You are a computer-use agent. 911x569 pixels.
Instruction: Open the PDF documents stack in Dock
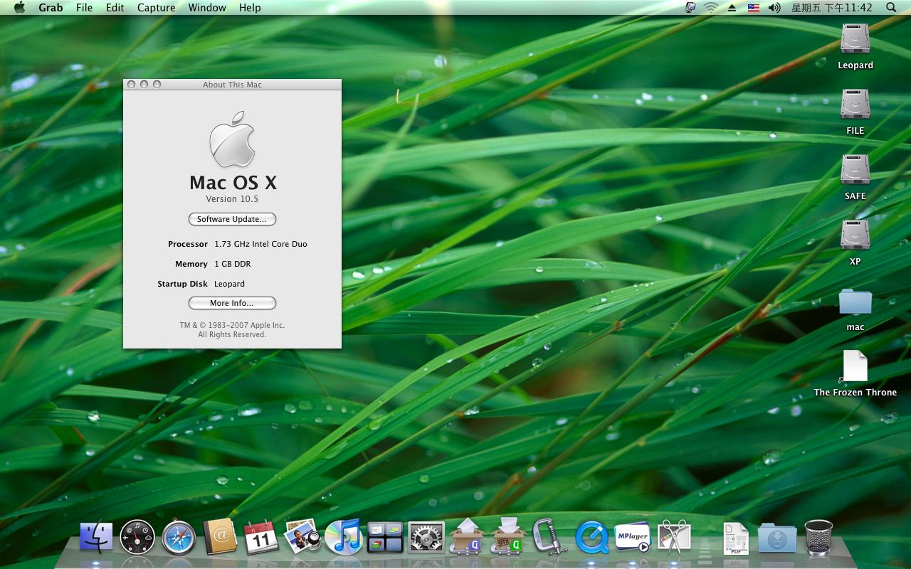(736, 538)
